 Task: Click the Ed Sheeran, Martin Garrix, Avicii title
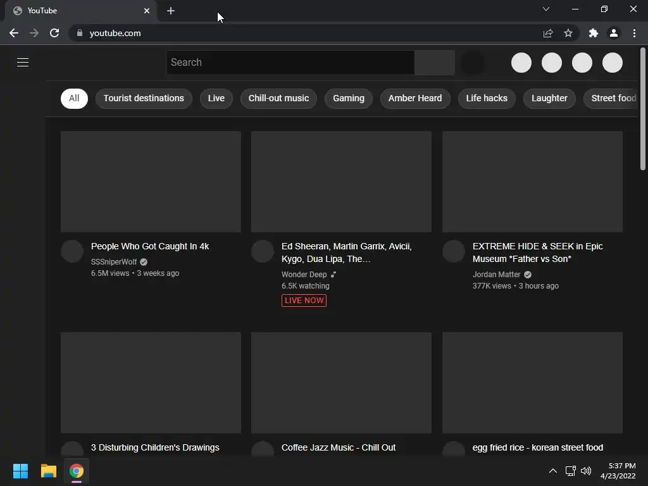[x=346, y=252]
